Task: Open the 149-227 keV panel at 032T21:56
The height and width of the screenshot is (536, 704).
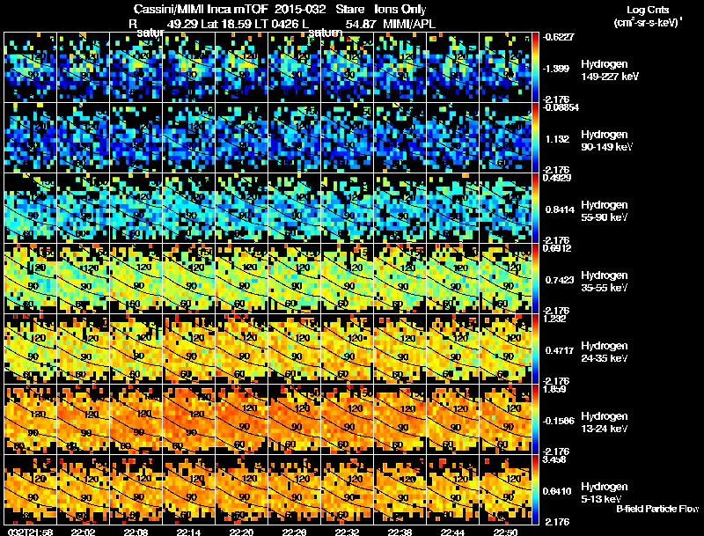Action: click(31, 68)
